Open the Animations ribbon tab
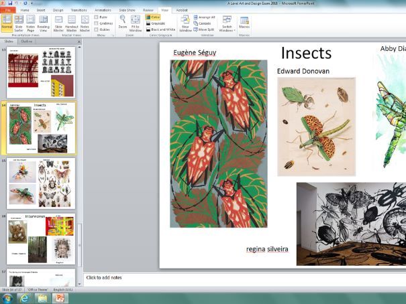The height and width of the screenshot is (304, 406). pyautogui.click(x=103, y=10)
